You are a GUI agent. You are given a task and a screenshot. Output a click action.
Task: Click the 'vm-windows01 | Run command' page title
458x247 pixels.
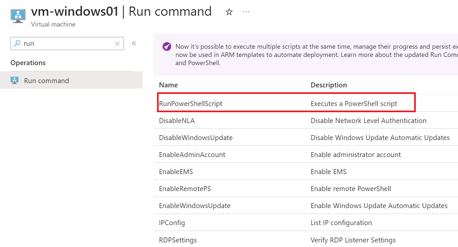click(x=121, y=11)
